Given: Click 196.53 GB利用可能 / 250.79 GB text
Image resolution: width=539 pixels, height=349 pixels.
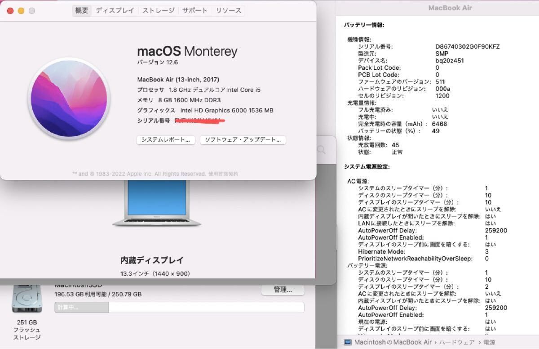Looking at the screenshot, I should pyautogui.click(x=98, y=294).
